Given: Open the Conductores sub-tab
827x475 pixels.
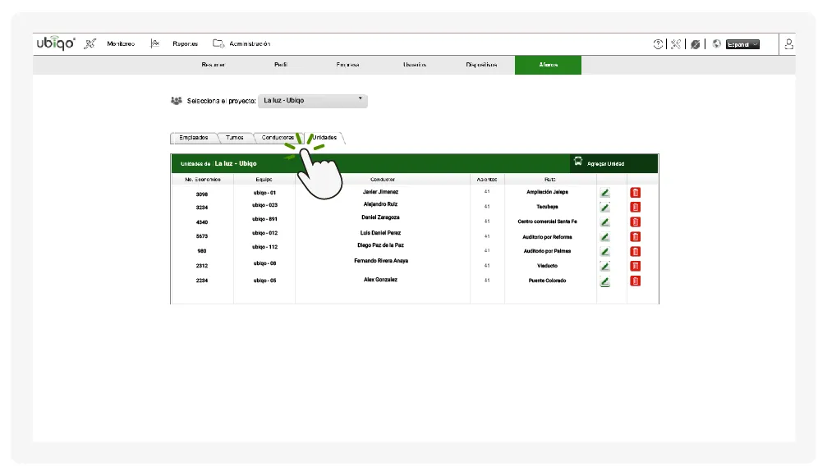Looking at the screenshot, I should 278,138.
